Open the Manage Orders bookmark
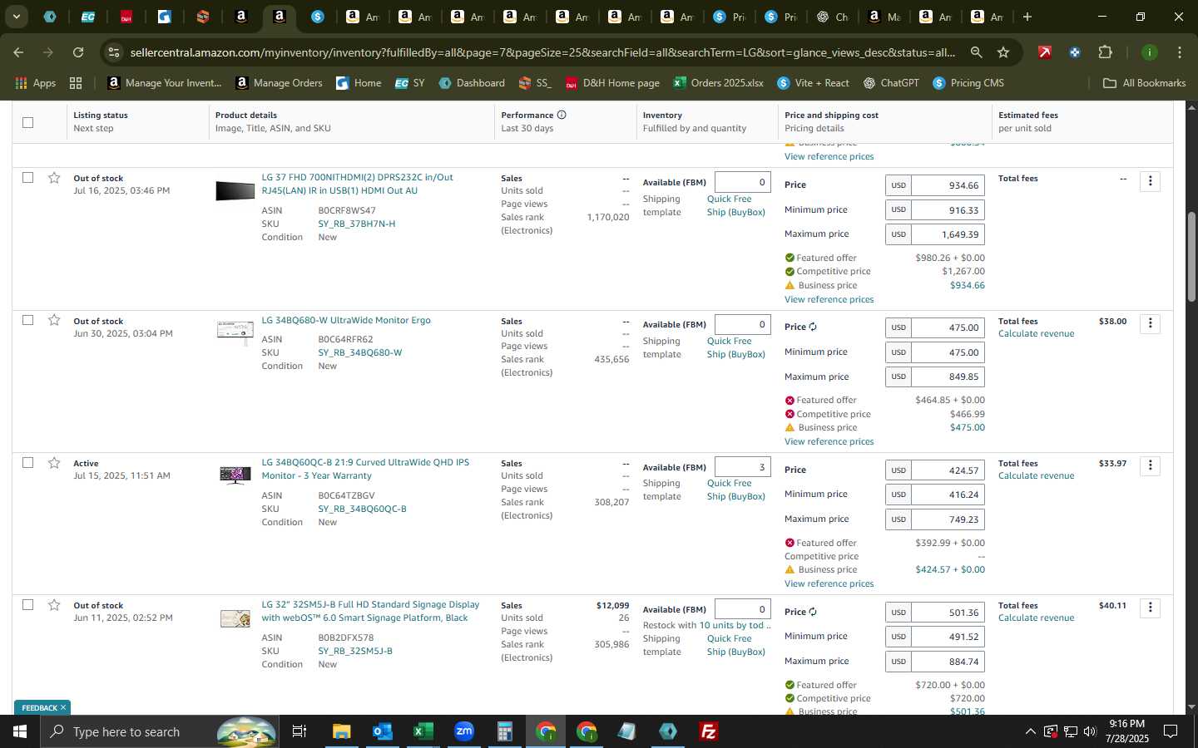1198x748 pixels. tap(279, 83)
